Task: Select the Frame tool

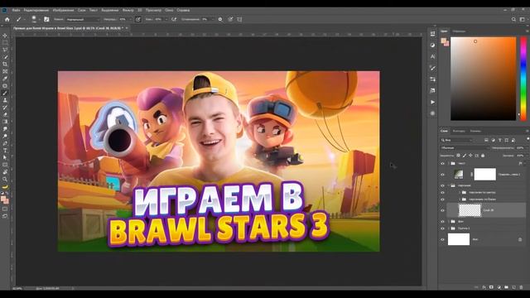Action: [x=5, y=71]
